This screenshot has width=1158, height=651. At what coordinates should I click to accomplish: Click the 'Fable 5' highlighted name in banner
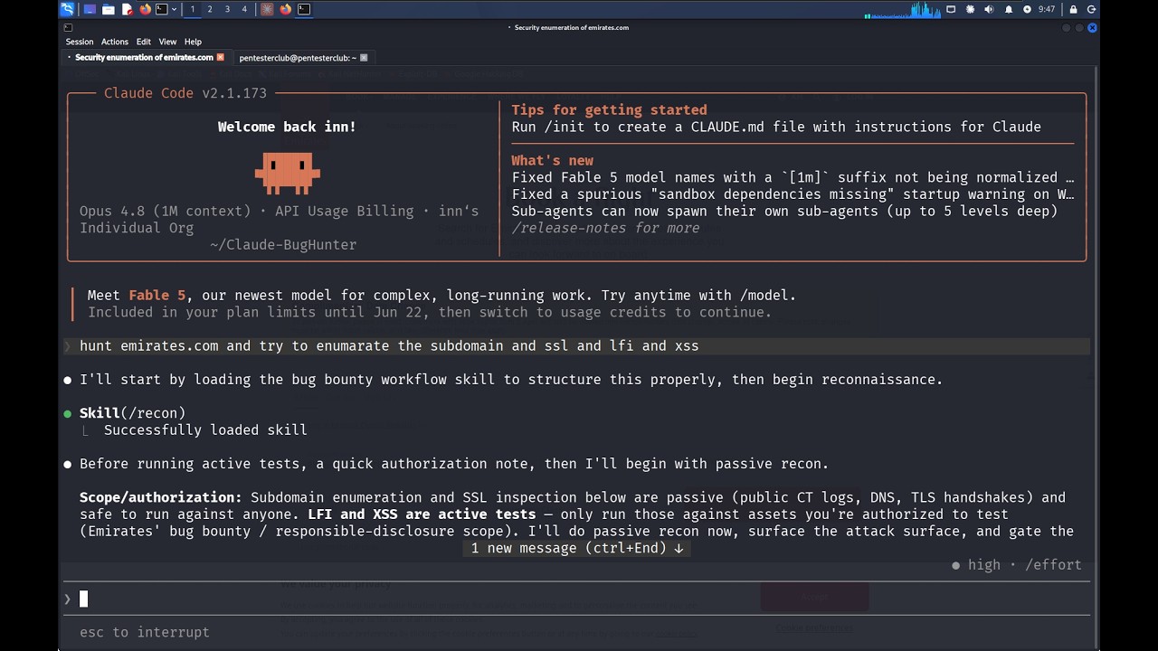pyautogui.click(x=157, y=296)
